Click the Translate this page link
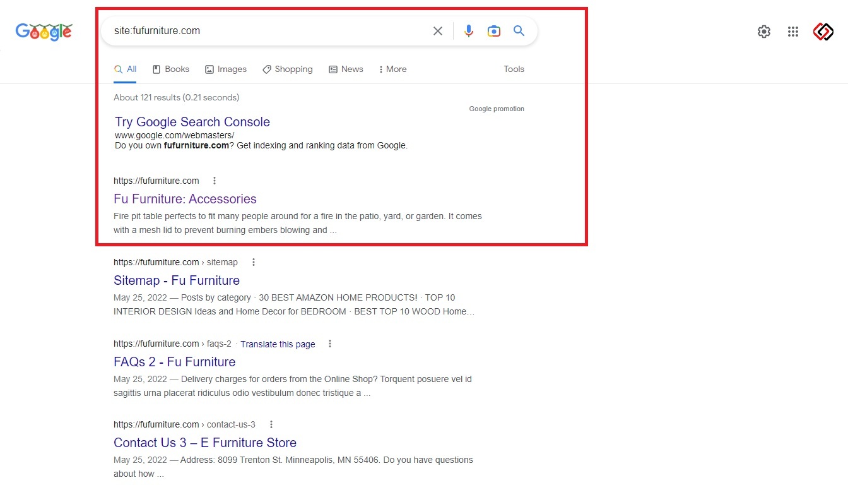 pyautogui.click(x=278, y=344)
